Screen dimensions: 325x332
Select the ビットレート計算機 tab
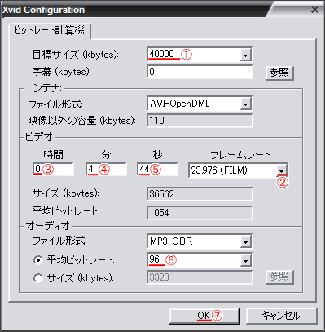tap(50, 30)
